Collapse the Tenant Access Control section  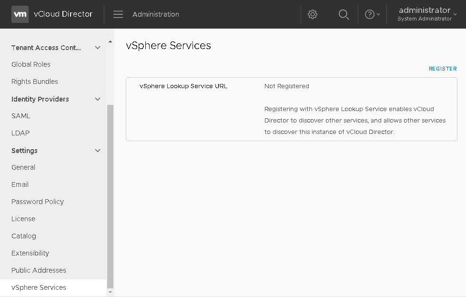[98, 48]
